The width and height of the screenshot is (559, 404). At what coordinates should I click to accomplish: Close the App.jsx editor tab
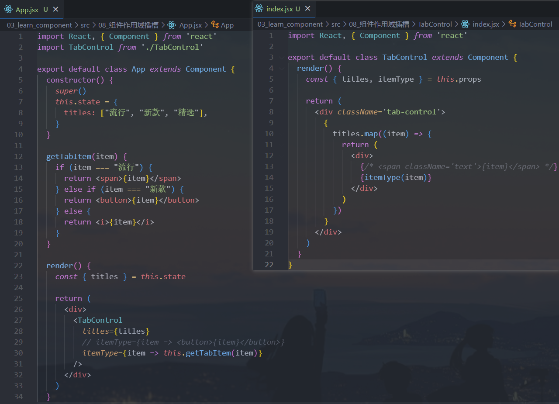pyautogui.click(x=55, y=9)
